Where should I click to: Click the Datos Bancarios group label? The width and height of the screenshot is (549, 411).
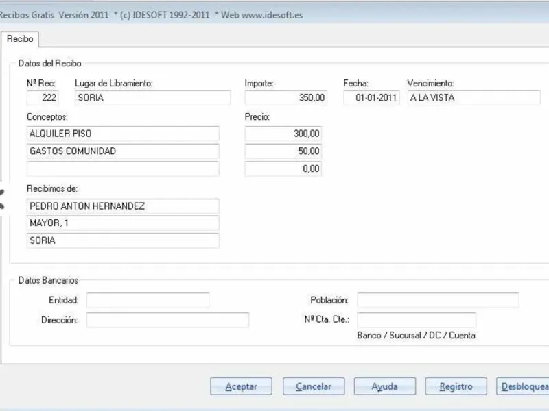(x=48, y=280)
